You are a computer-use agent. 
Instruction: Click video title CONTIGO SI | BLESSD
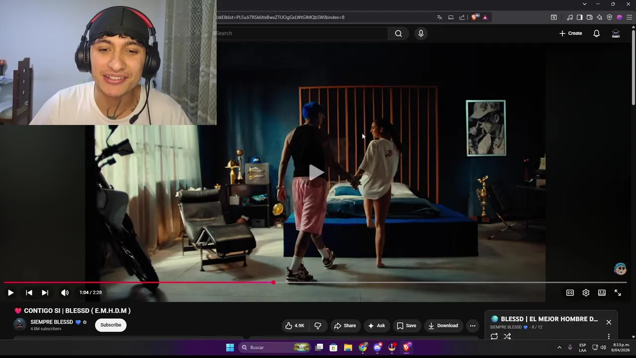(x=73, y=311)
